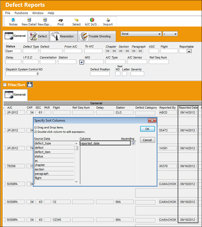202x227 pixels.
Task: Select defect in Source Data list
Action: (54, 148)
